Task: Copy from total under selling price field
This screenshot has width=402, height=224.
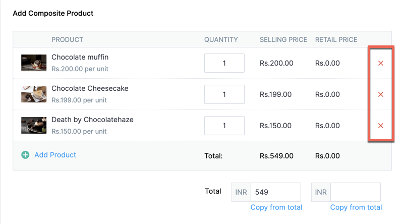Action: (x=276, y=207)
